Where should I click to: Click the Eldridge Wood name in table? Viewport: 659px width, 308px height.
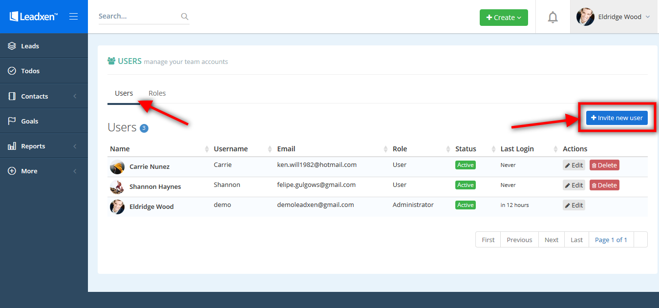coord(151,206)
